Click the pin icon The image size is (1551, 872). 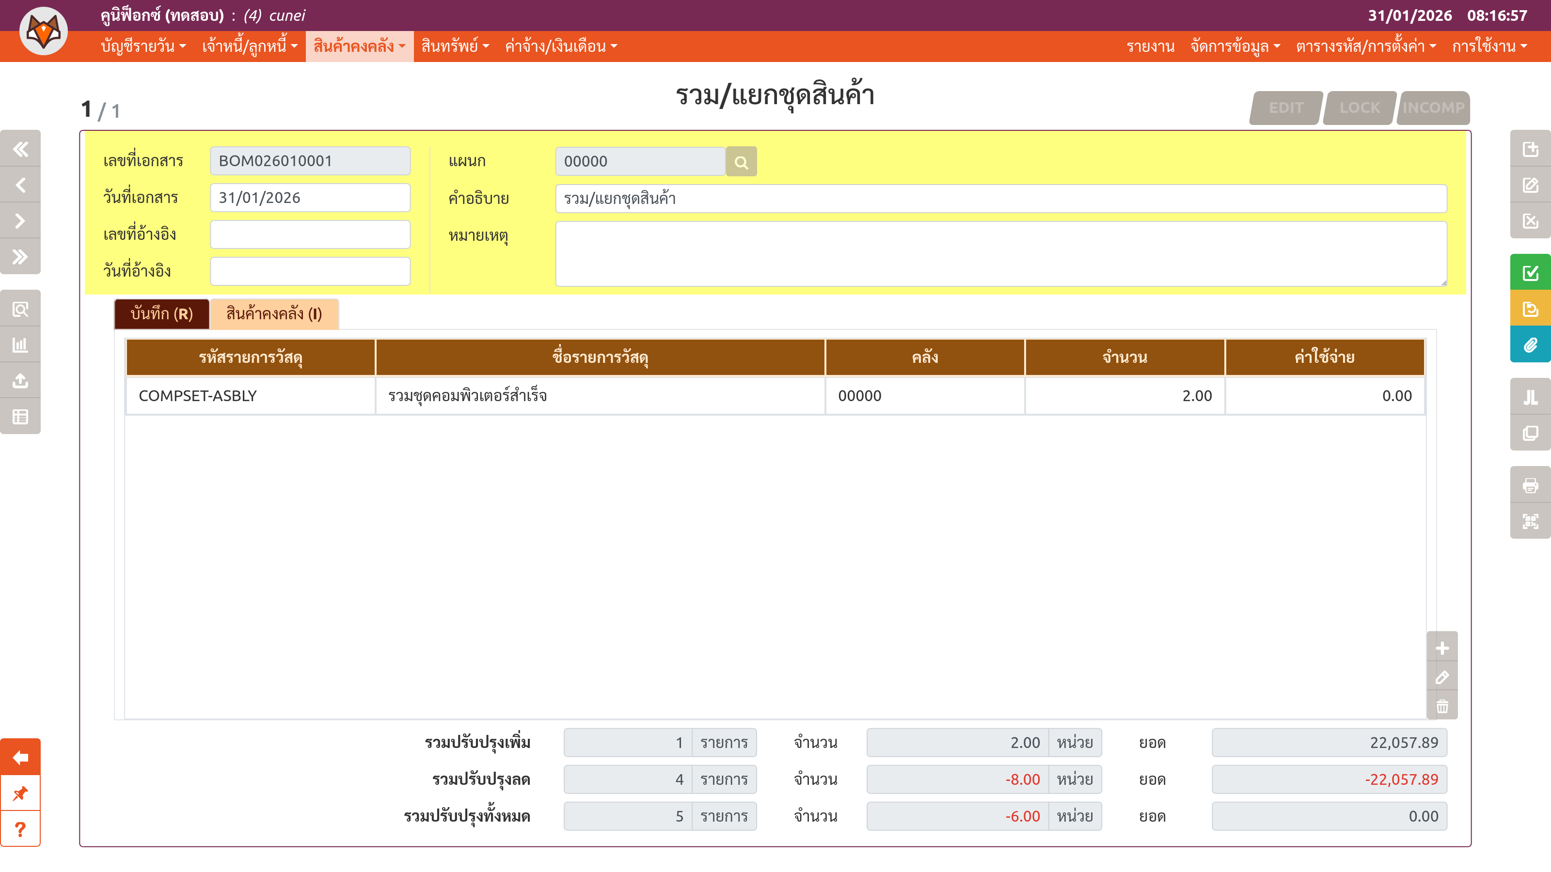click(20, 793)
